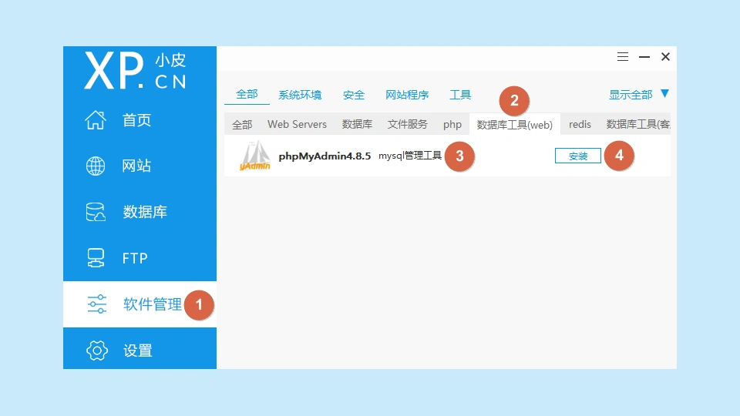Open the hamburger menu in title bar
This screenshot has height=416, width=740.
click(623, 57)
